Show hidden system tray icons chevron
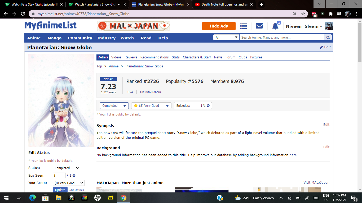The height and width of the screenshot is (203, 362). (x=281, y=198)
